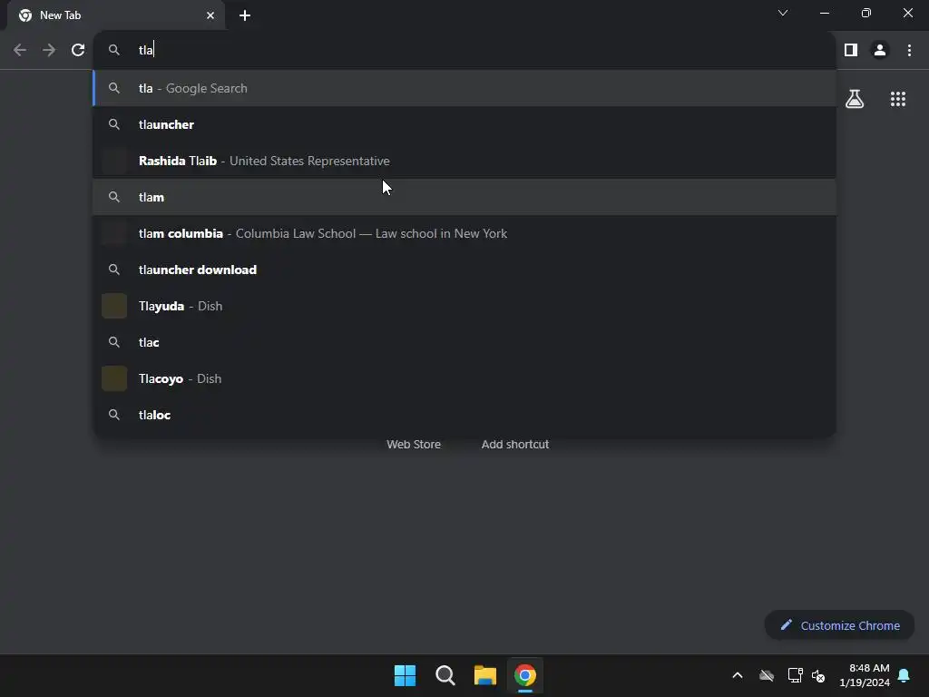This screenshot has height=697, width=929.
Task: Open the network tray icon
Action: point(795,675)
